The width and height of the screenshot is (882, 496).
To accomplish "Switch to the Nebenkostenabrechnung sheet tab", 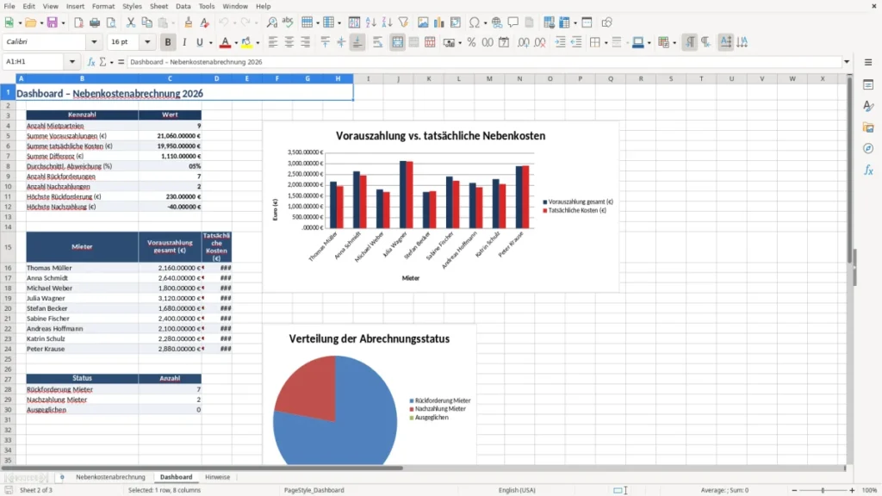I will 110,477.
